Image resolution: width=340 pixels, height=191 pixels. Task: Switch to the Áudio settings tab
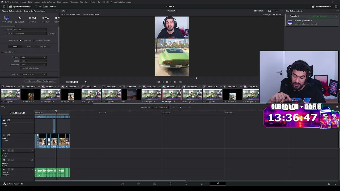pos(29,47)
